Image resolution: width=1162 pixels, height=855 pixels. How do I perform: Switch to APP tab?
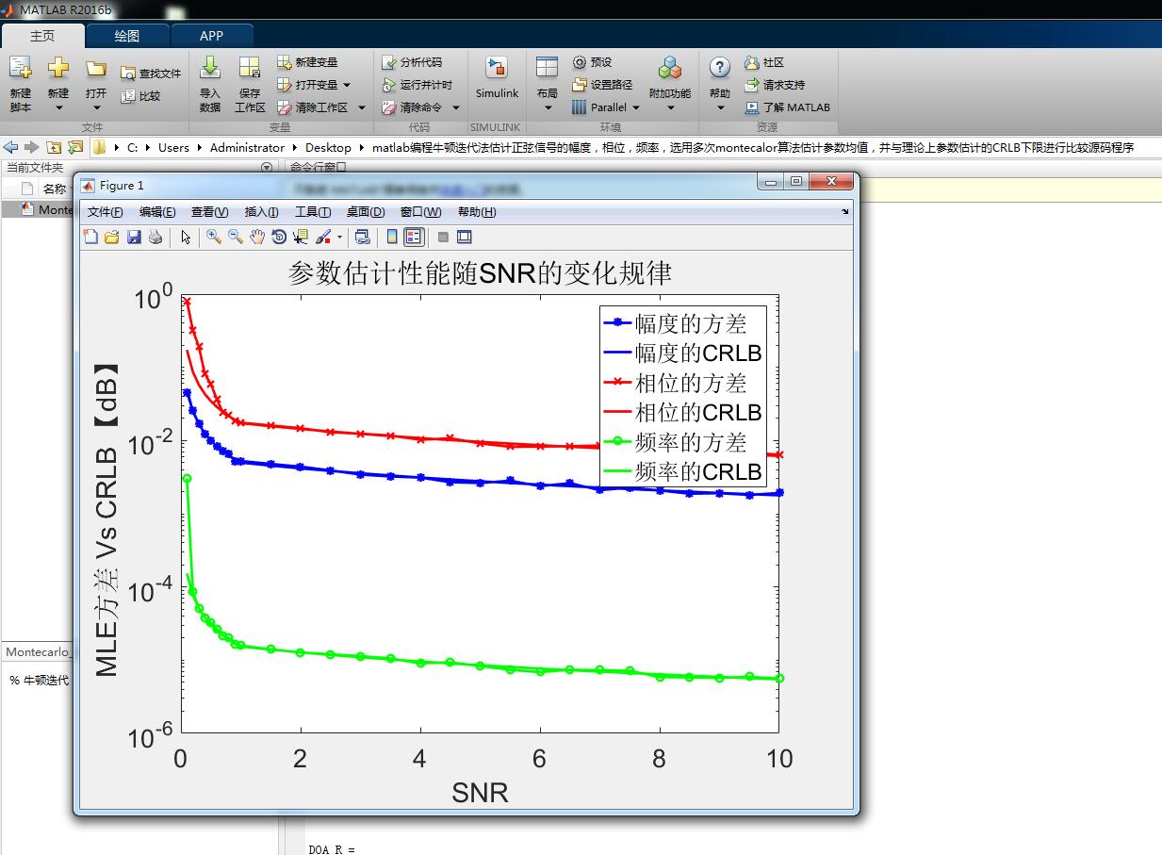point(212,36)
